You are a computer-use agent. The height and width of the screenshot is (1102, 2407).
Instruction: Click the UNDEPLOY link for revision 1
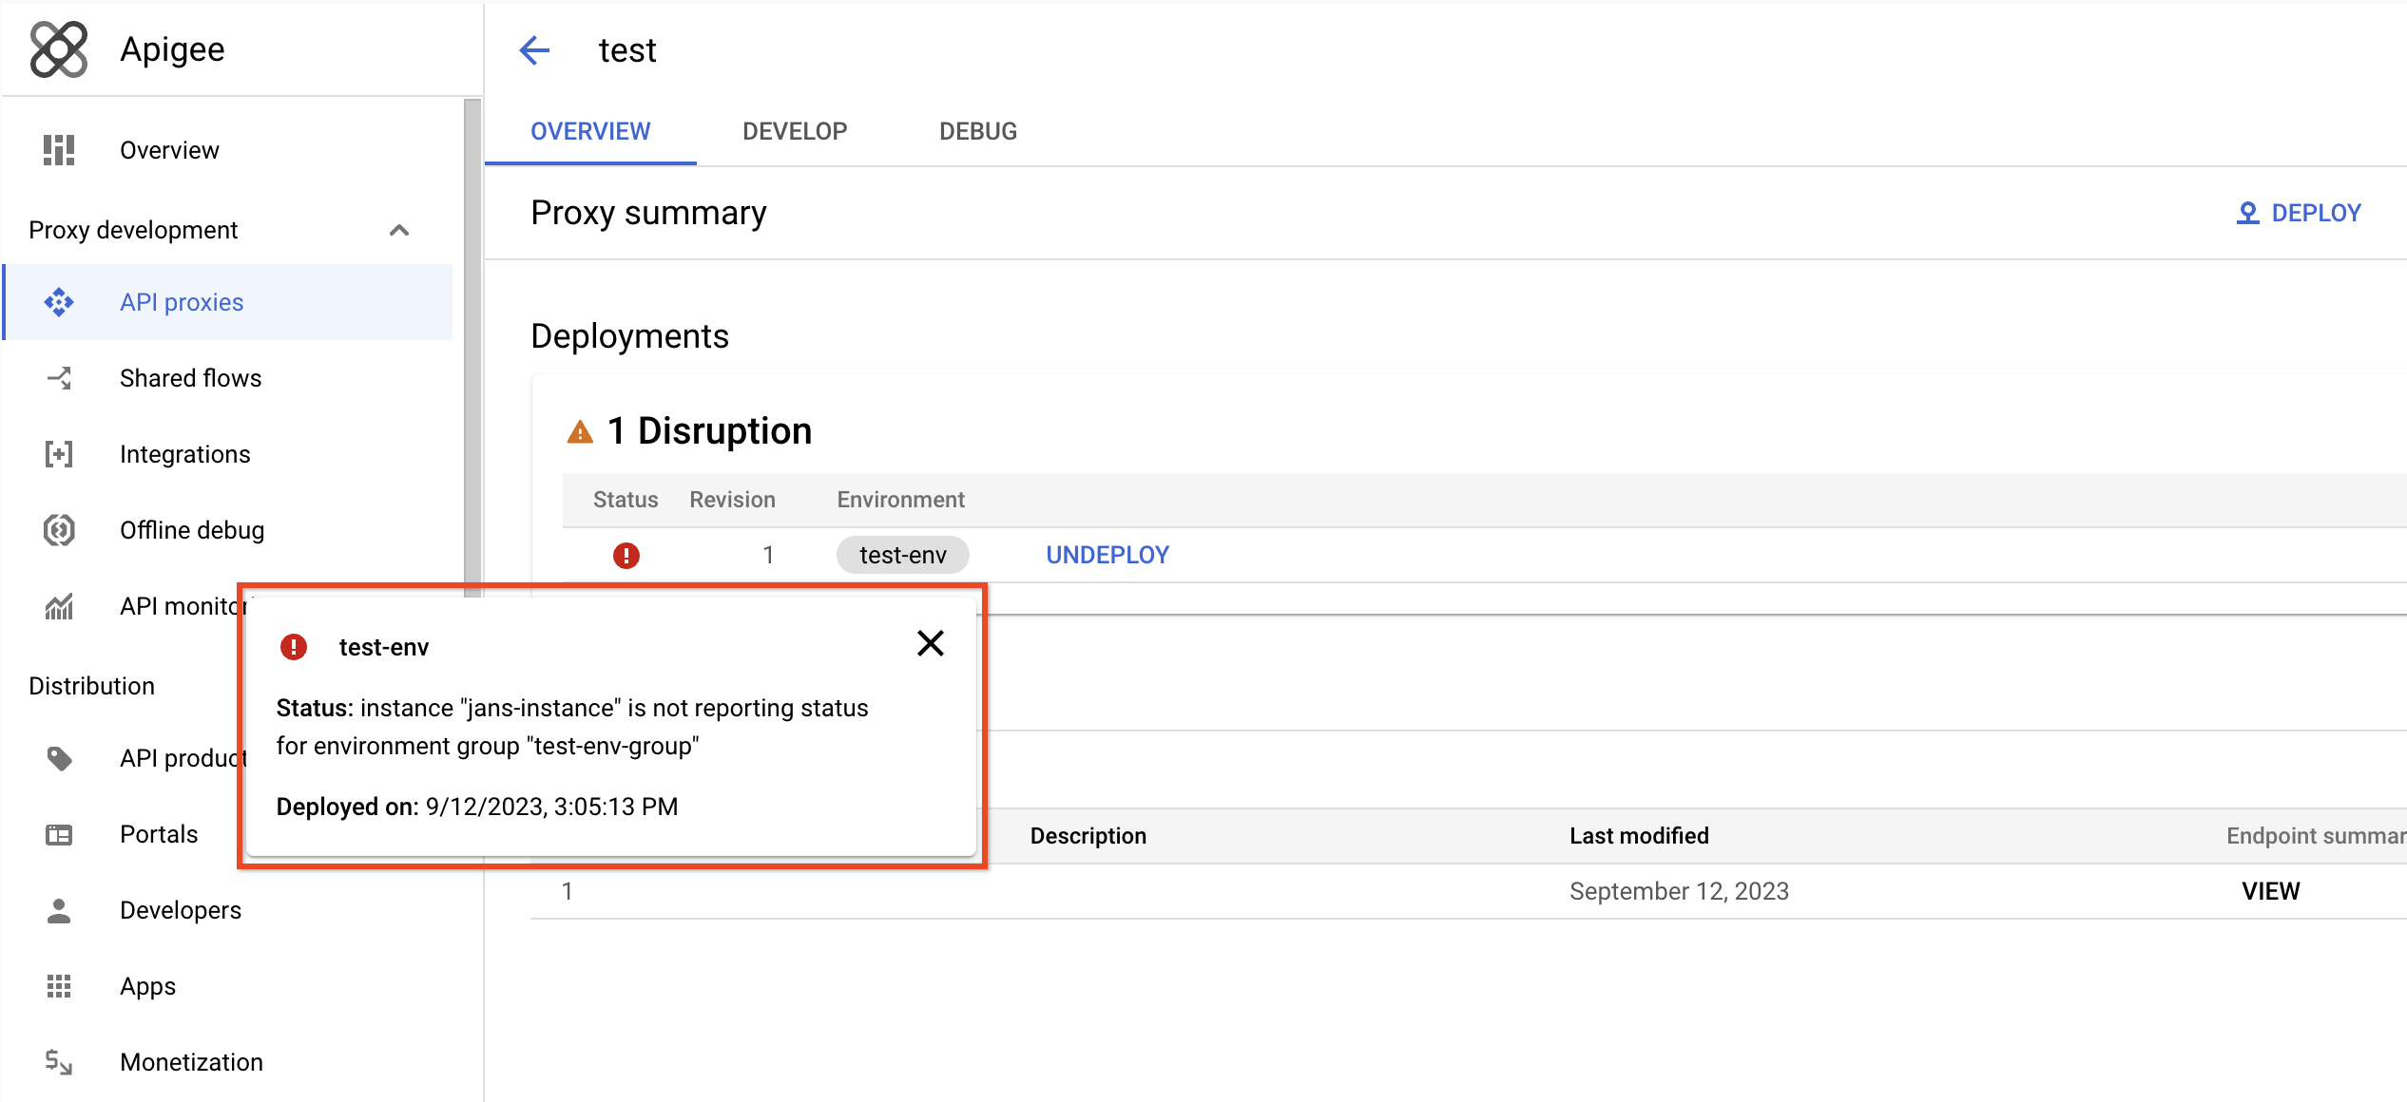pos(1107,555)
